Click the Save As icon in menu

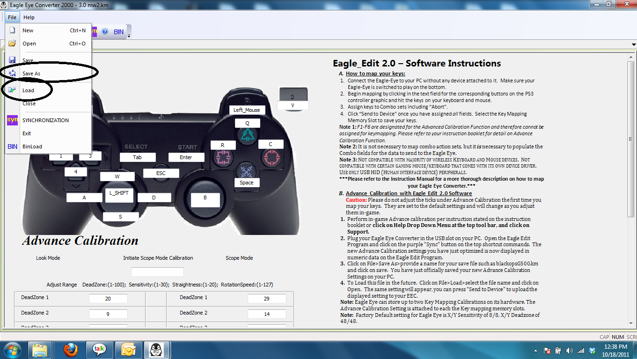click(13, 73)
